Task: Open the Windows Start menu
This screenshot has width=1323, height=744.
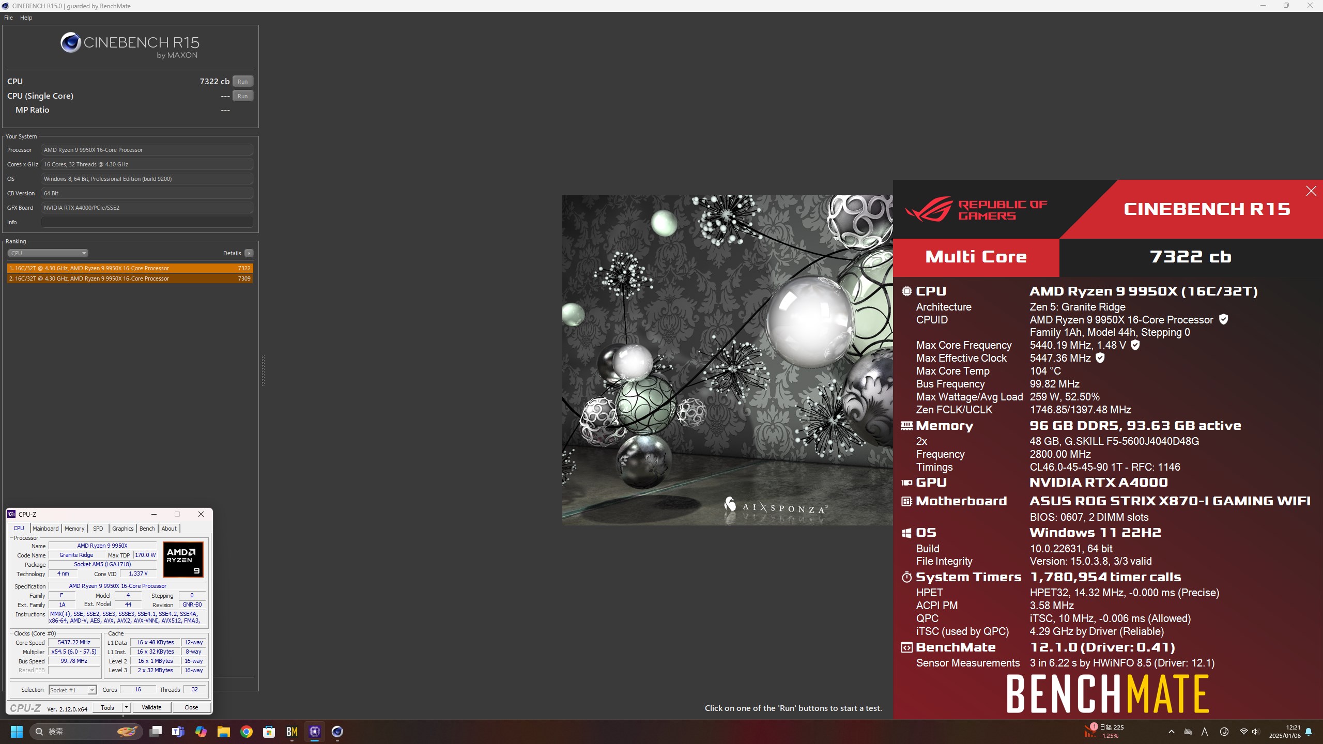Action: [17, 732]
